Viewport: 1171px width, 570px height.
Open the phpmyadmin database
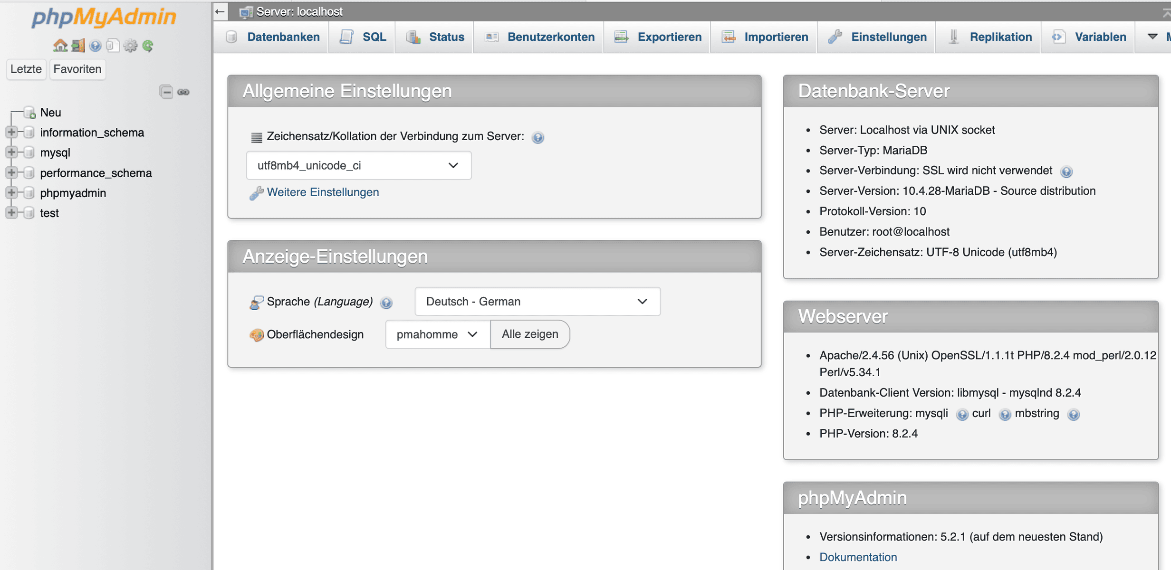coord(73,193)
